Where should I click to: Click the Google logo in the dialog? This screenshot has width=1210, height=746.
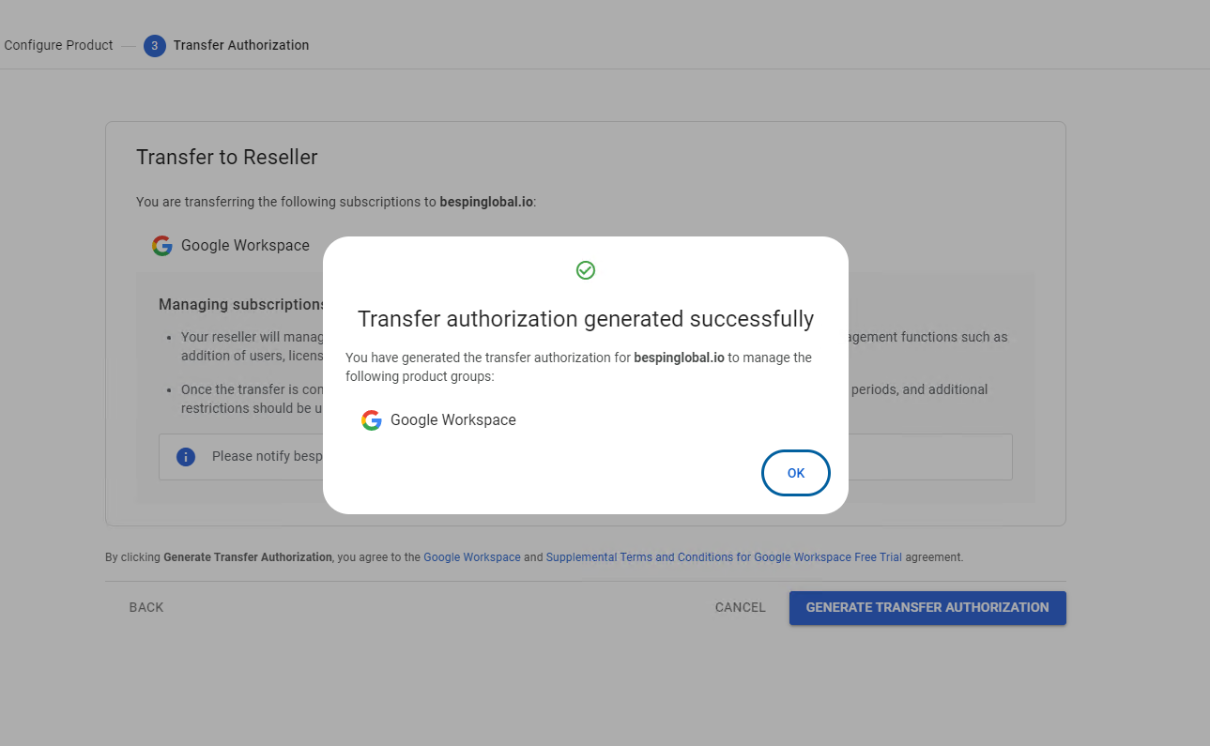(372, 420)
